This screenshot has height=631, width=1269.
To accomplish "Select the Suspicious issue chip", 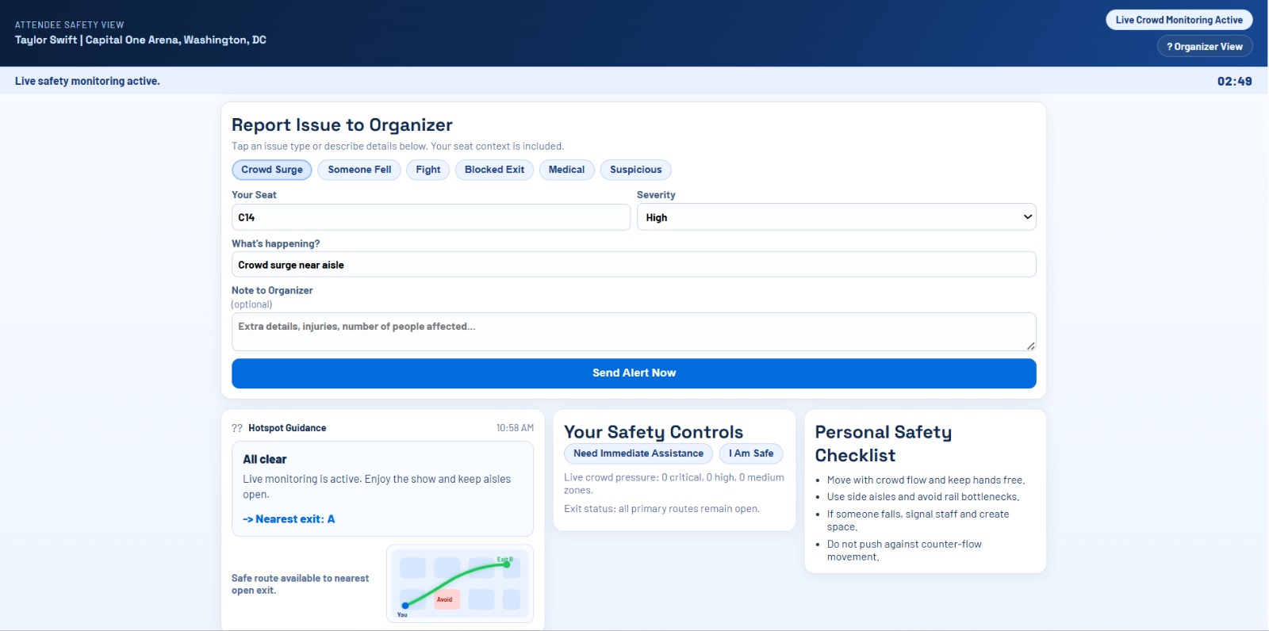I will (x=635, y=170).
